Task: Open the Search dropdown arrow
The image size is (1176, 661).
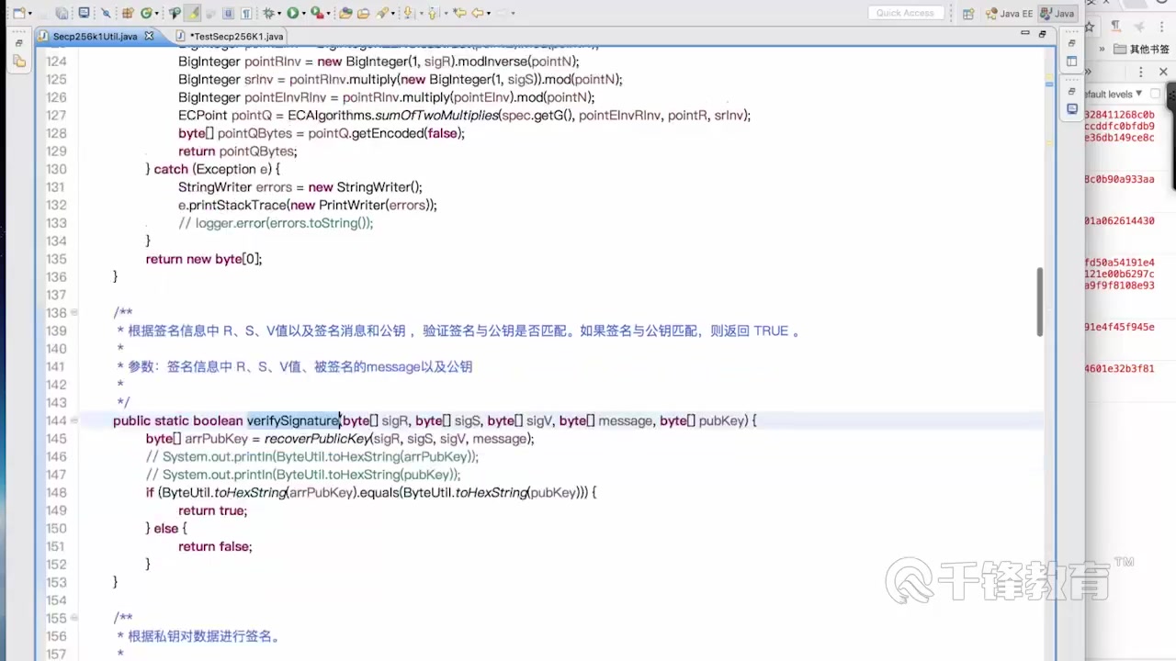Action: coord(393,14)
